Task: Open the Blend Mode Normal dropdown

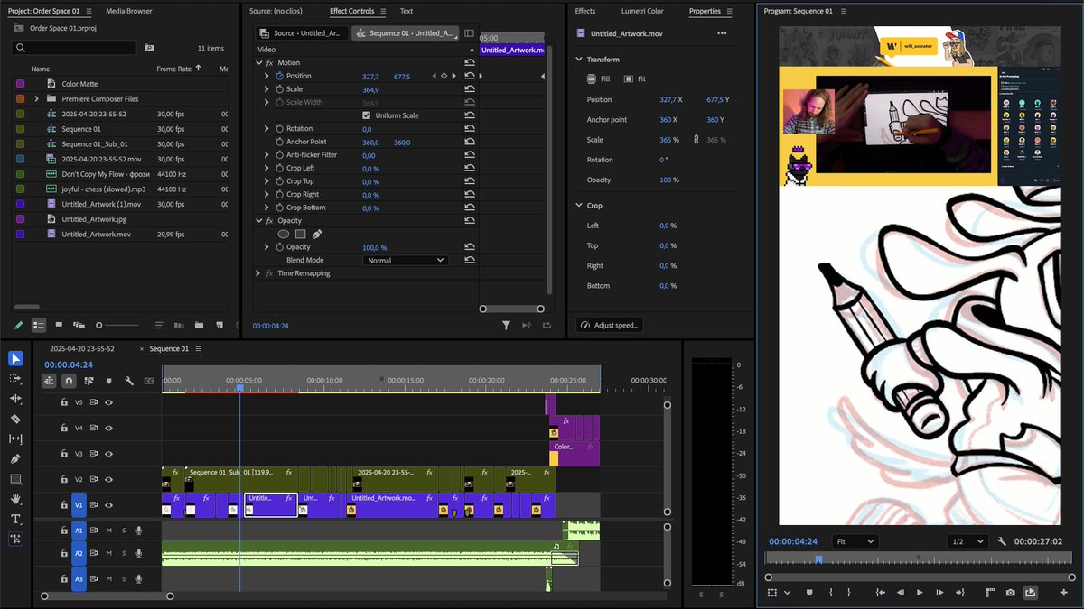Action: (x=406, y=260)
